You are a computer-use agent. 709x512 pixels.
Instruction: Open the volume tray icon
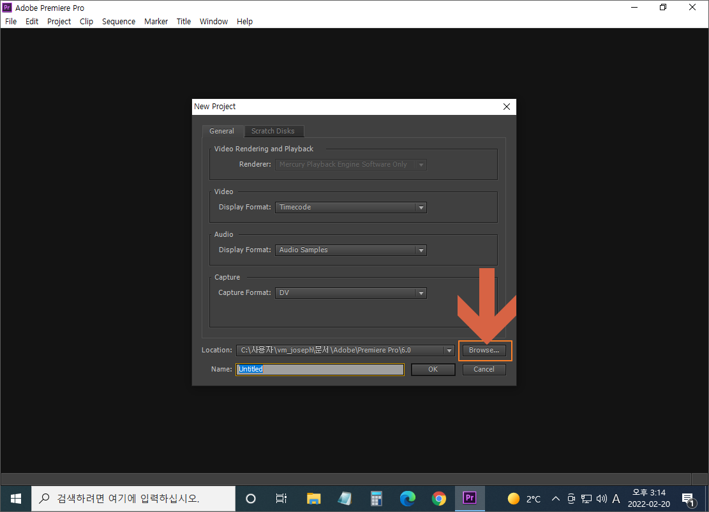coord(601,499)
